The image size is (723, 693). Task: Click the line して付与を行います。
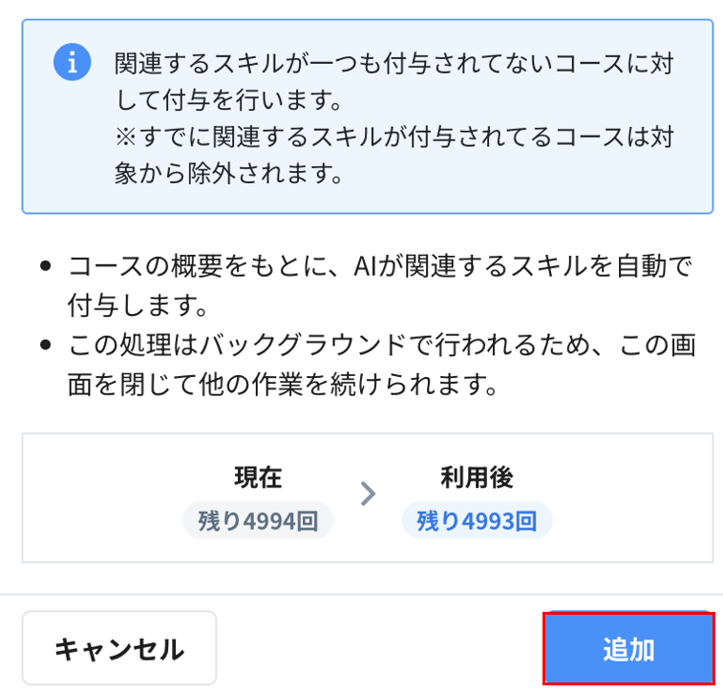227,100
